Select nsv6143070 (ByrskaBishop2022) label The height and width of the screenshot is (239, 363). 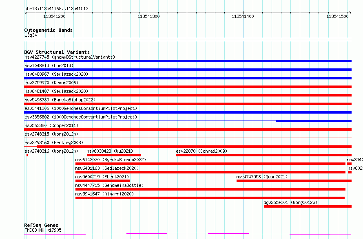(x=111, y=160)
